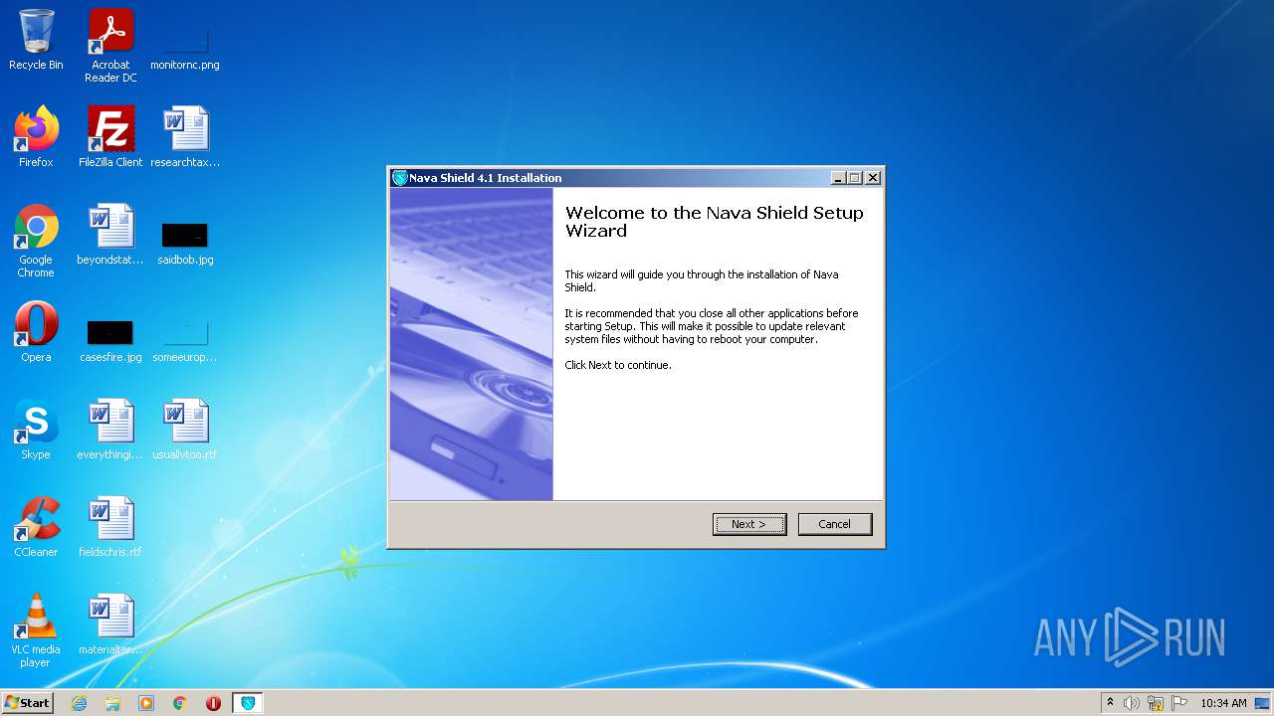Select the FileZilla Client shortcut
1274x716 pixels.
coord(110,137)
